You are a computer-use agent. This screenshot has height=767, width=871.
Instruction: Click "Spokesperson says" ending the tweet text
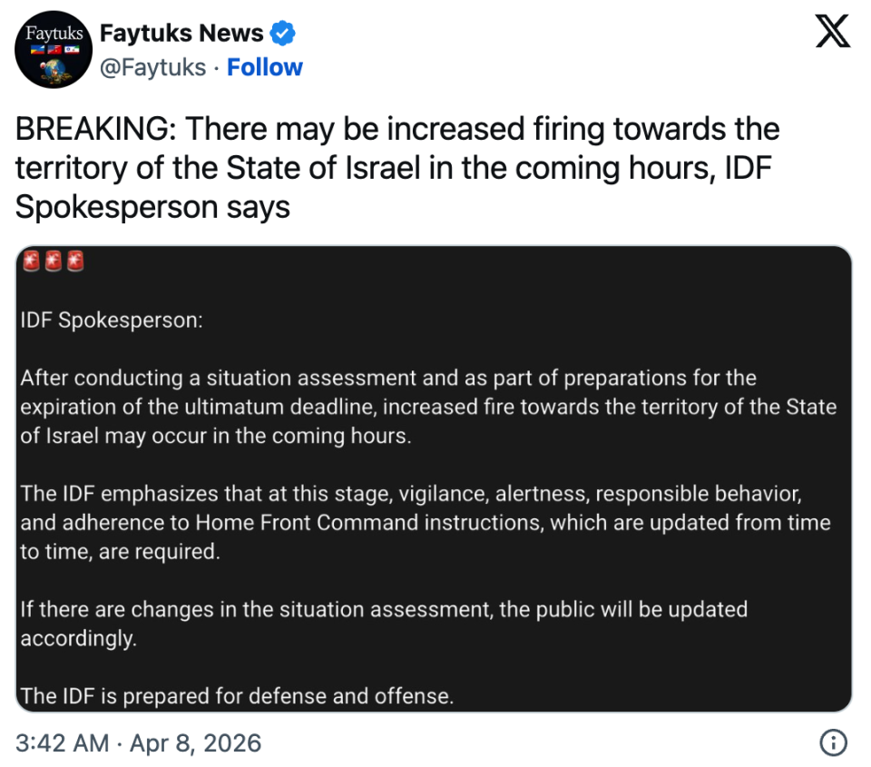(152, 207)
